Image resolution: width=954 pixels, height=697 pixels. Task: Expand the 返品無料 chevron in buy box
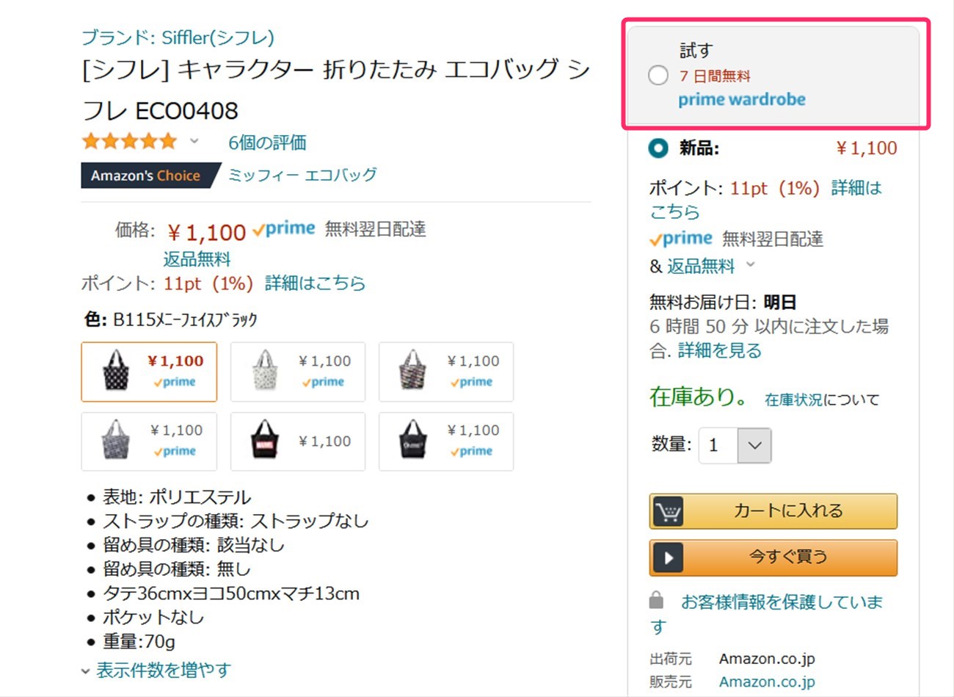(750, 264)
